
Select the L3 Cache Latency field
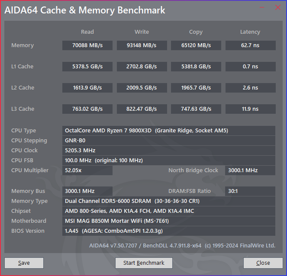point(250,109)
